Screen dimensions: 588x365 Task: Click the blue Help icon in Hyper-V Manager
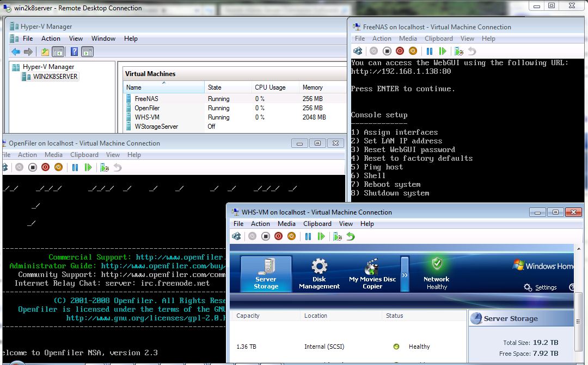click(74, 52)
